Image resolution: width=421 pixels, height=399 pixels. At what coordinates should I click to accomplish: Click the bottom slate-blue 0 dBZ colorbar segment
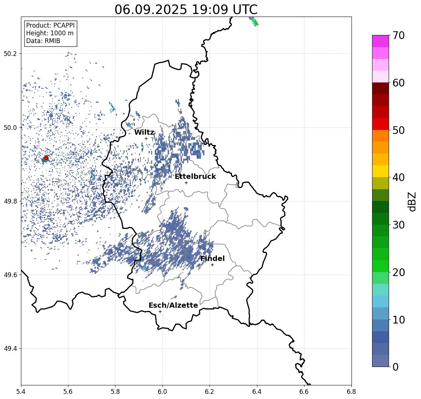point(381,361)
